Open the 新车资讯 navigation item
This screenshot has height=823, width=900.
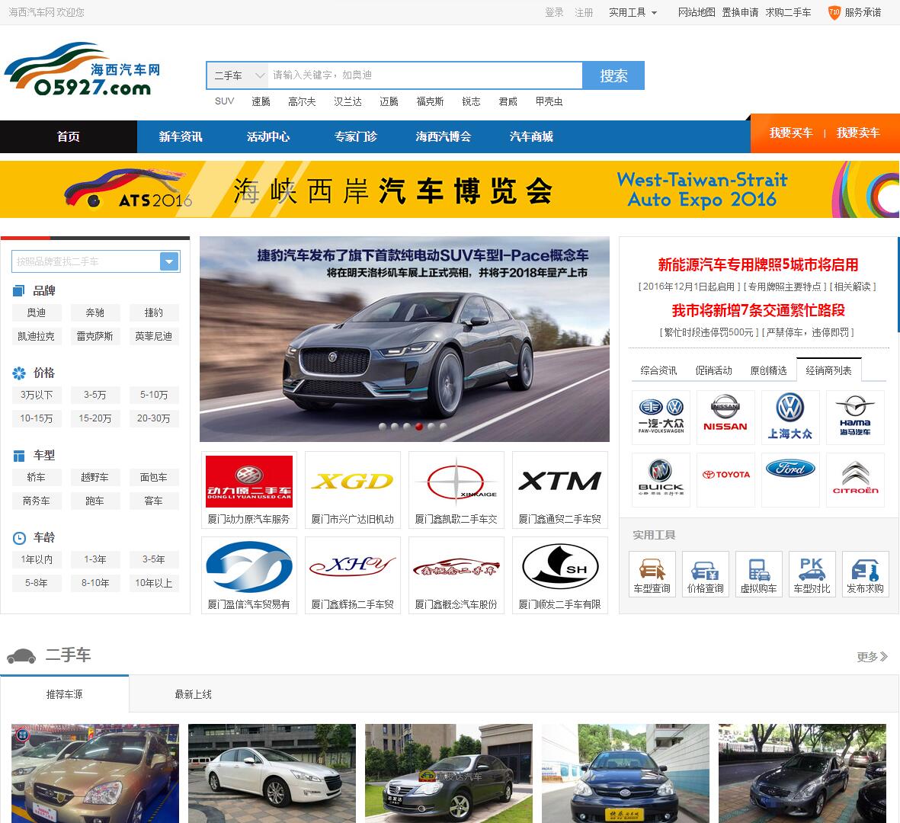(181, 136)
